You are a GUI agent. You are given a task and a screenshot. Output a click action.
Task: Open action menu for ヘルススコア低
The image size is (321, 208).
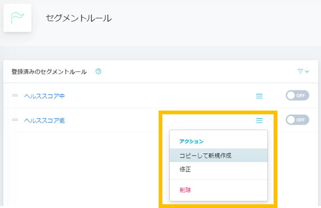pyautogui.click(x=260, y=120)
